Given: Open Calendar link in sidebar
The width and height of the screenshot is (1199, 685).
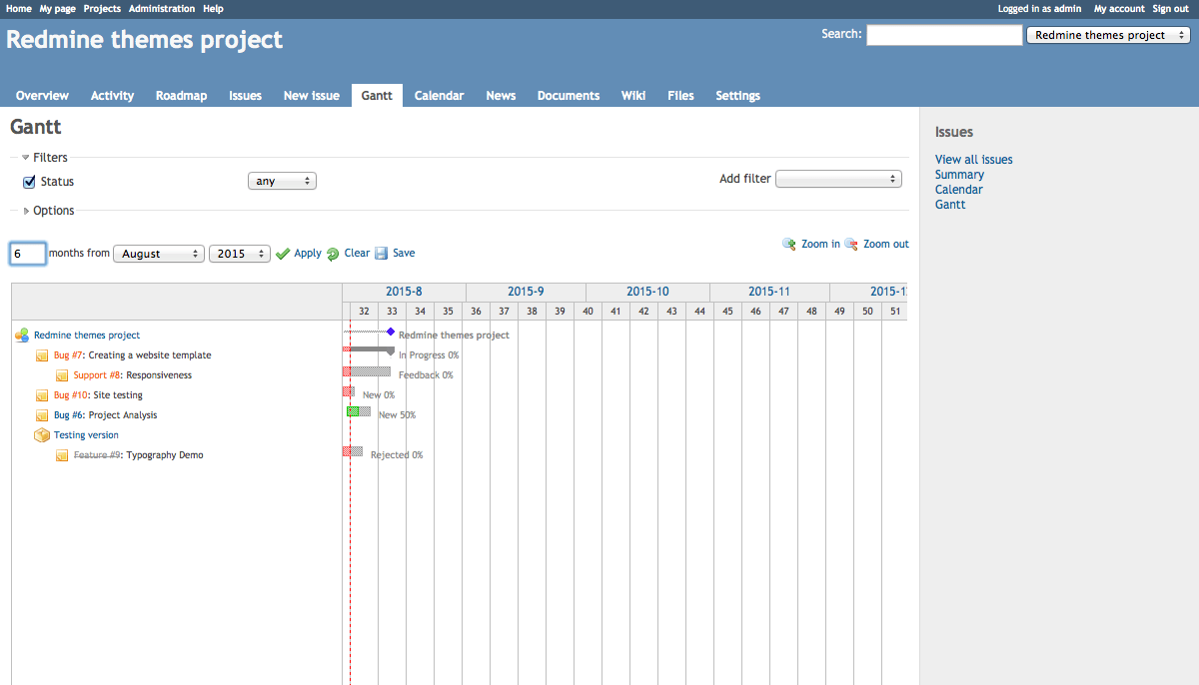Looking at the screenshot, I should tap(959, 190).
